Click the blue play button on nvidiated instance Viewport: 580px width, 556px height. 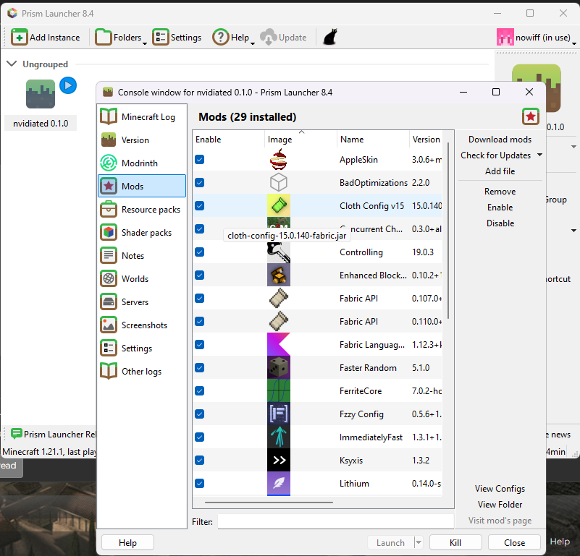click(x=68, y=85)
